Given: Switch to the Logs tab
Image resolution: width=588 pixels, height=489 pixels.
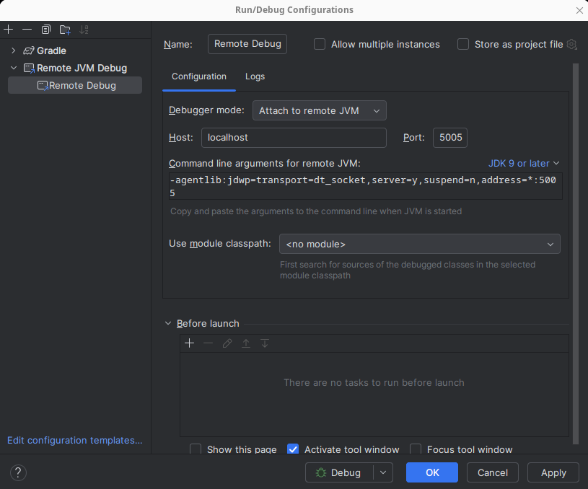Looking at the screenshot, I should click(x=255, y=76).
